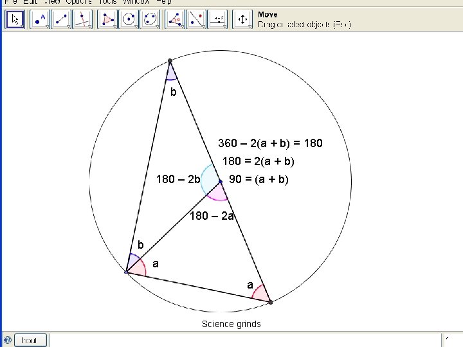Viewport: 463px width, 347px height.
Task: Click the 'b' label under the top vertex
Action: tap(174, 92)
